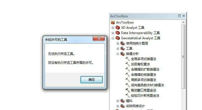The width and height of the screenshot is (202, 110).
Task: Select the 全局多项式插值法 hammer tool icon
Action: click(x=128, y=59)
